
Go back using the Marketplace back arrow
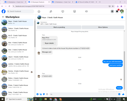tap(3, 17)
